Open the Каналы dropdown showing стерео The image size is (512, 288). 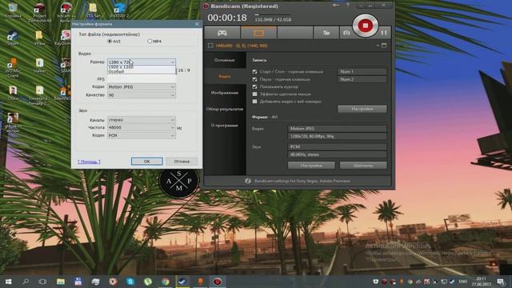[x=142, y=120]
